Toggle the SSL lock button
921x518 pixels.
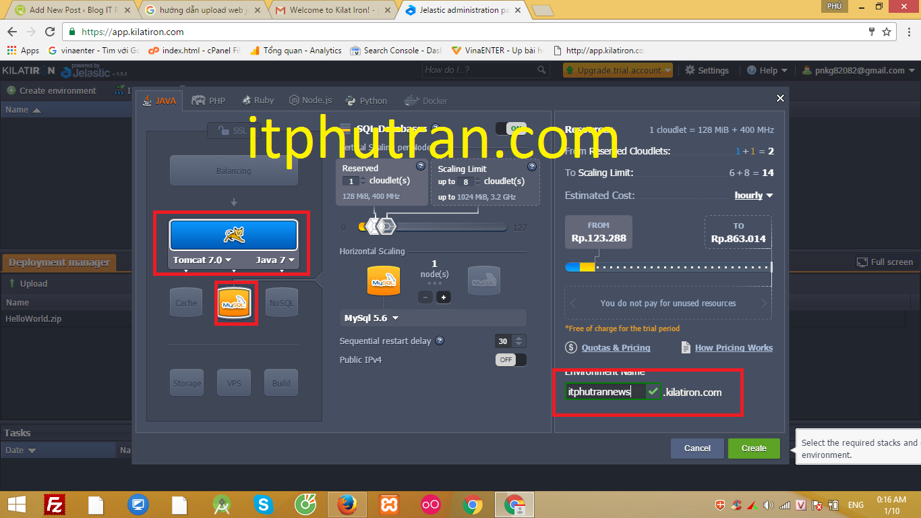pyautogui.click(x=232, y=131)
